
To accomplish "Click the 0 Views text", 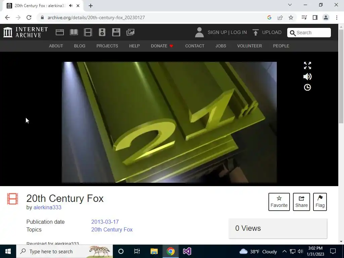I will click(248, 228).
